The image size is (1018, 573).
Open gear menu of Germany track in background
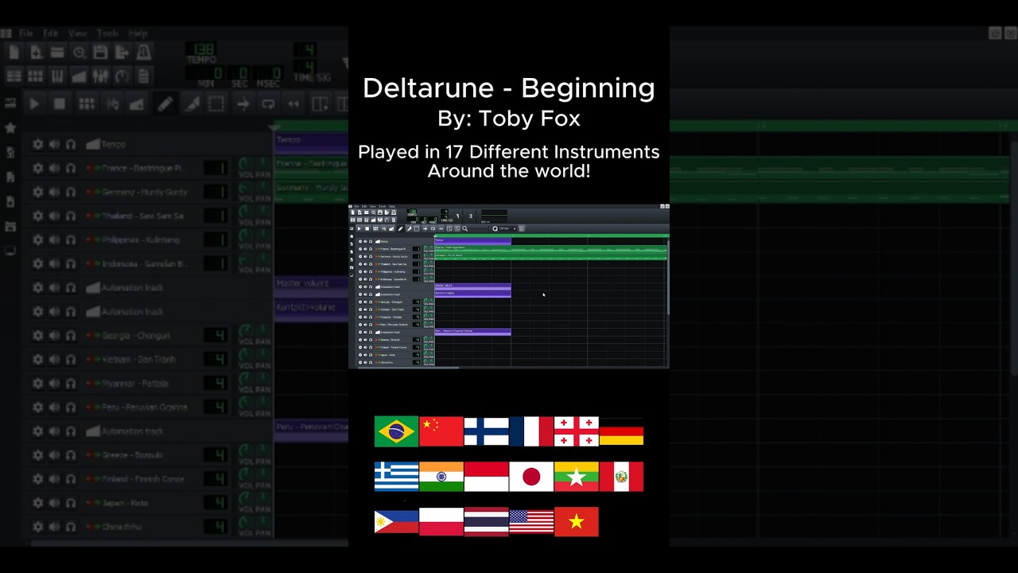click(37, 192)
